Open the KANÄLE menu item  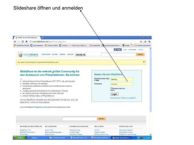click(x=62, y=54)
